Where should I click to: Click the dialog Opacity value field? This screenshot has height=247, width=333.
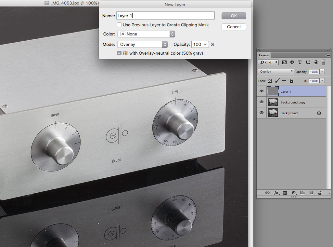pos(197,45)
